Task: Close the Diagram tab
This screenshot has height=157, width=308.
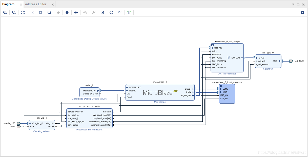Action: coord(21,5)
